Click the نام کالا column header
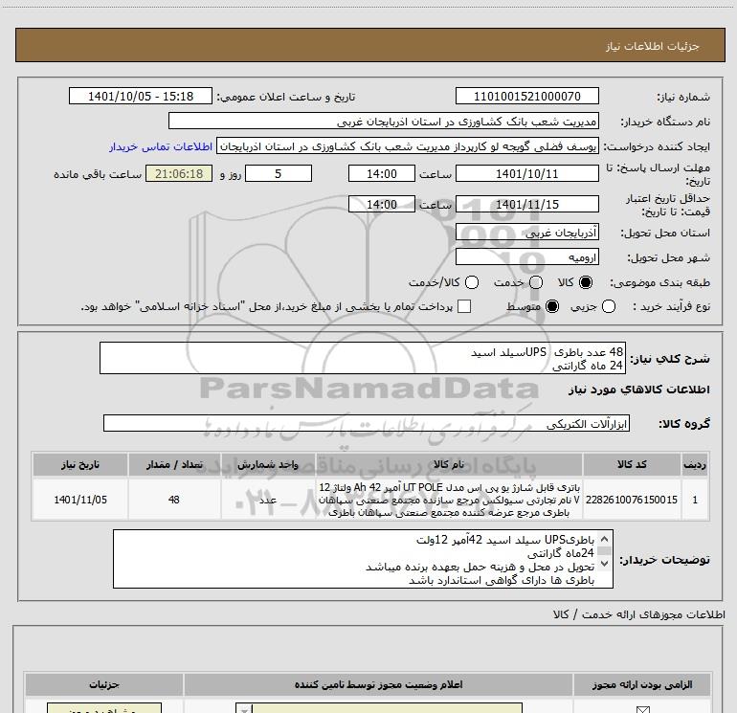 pos(449,464)
